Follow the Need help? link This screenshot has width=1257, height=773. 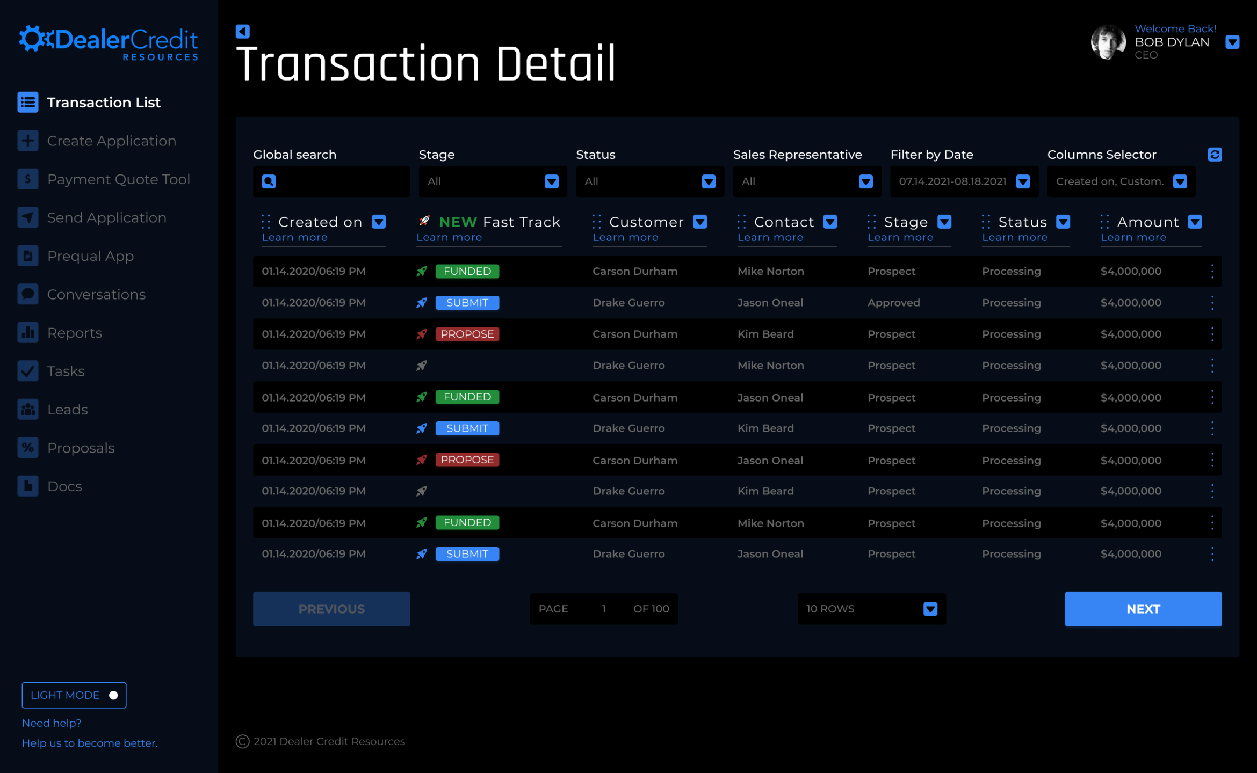(x=52, y=723)
